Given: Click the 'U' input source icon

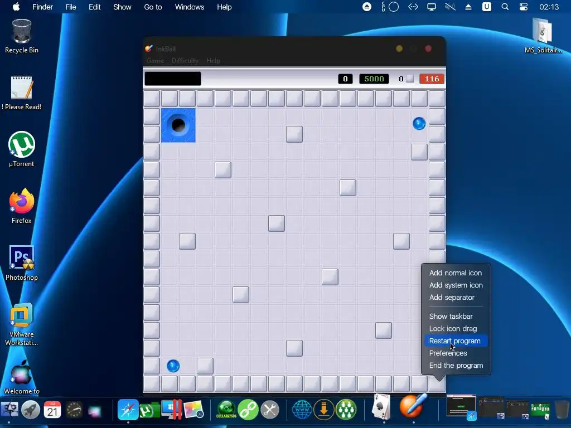Looking at the screenshot, I should coord(486,7).
